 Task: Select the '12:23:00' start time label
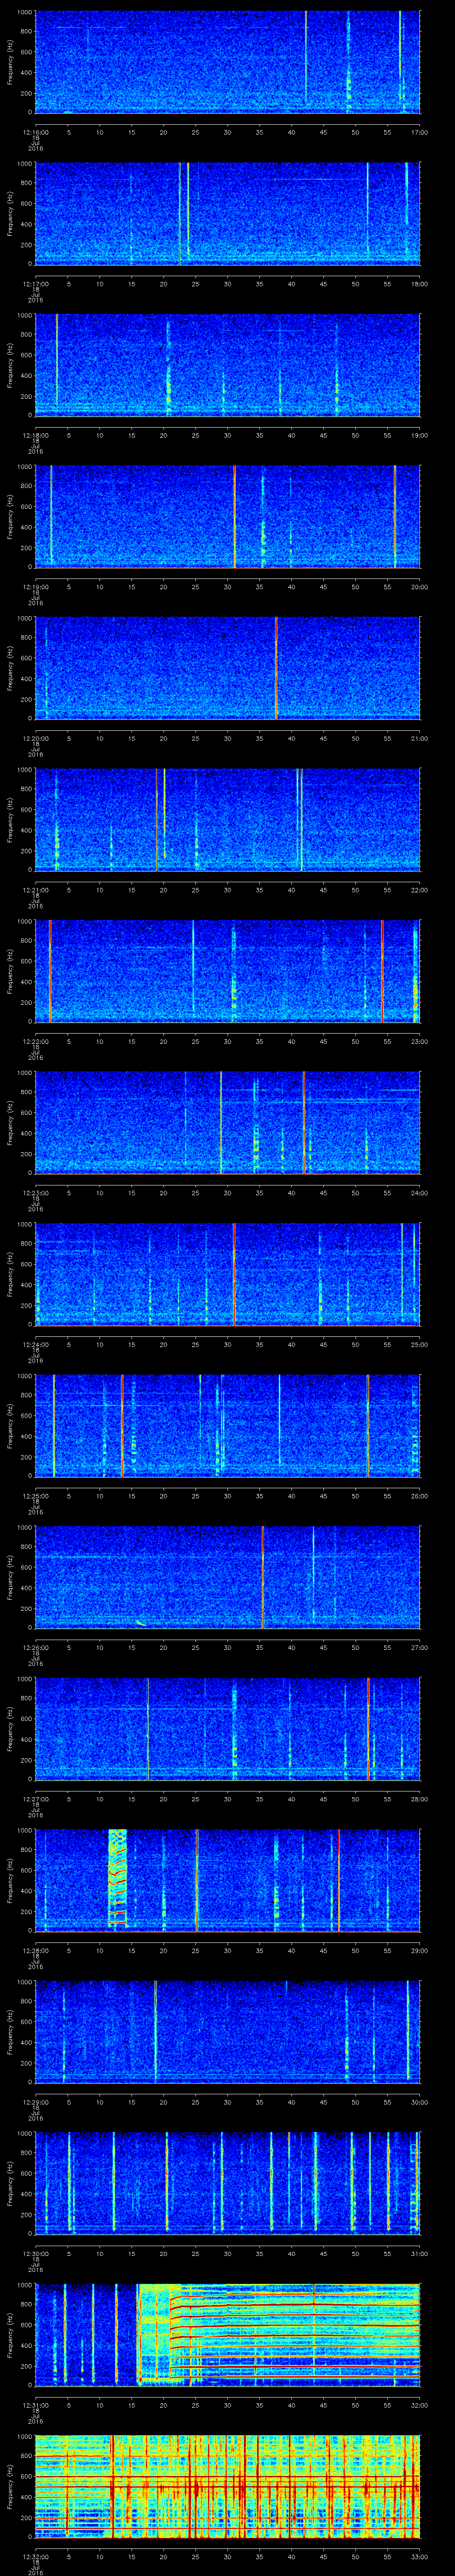click(x=35, y=1192)
